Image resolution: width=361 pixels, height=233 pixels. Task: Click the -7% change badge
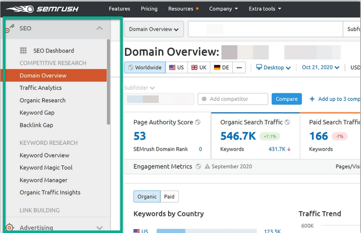pos(339,136)
